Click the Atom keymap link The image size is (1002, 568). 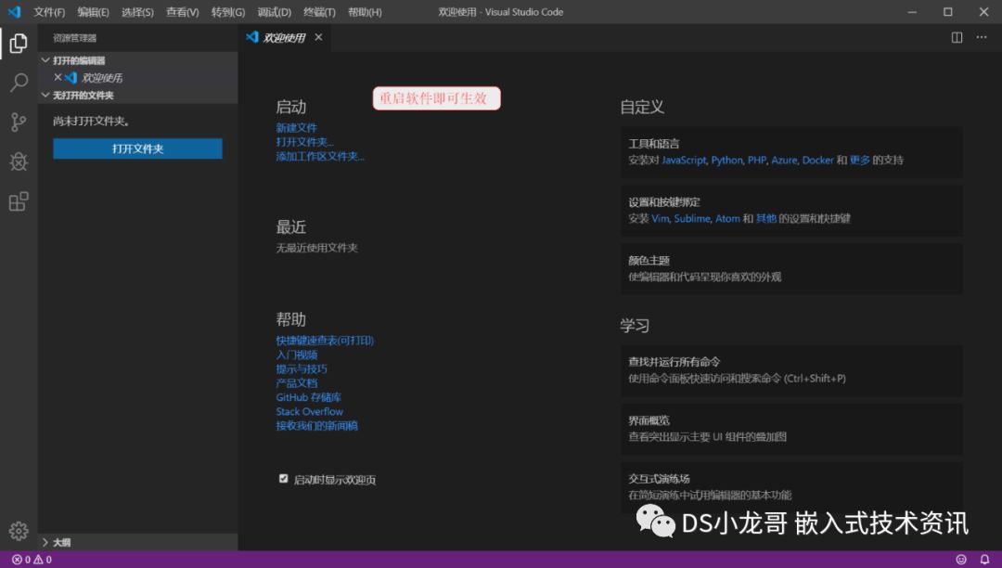pos(727,218)
